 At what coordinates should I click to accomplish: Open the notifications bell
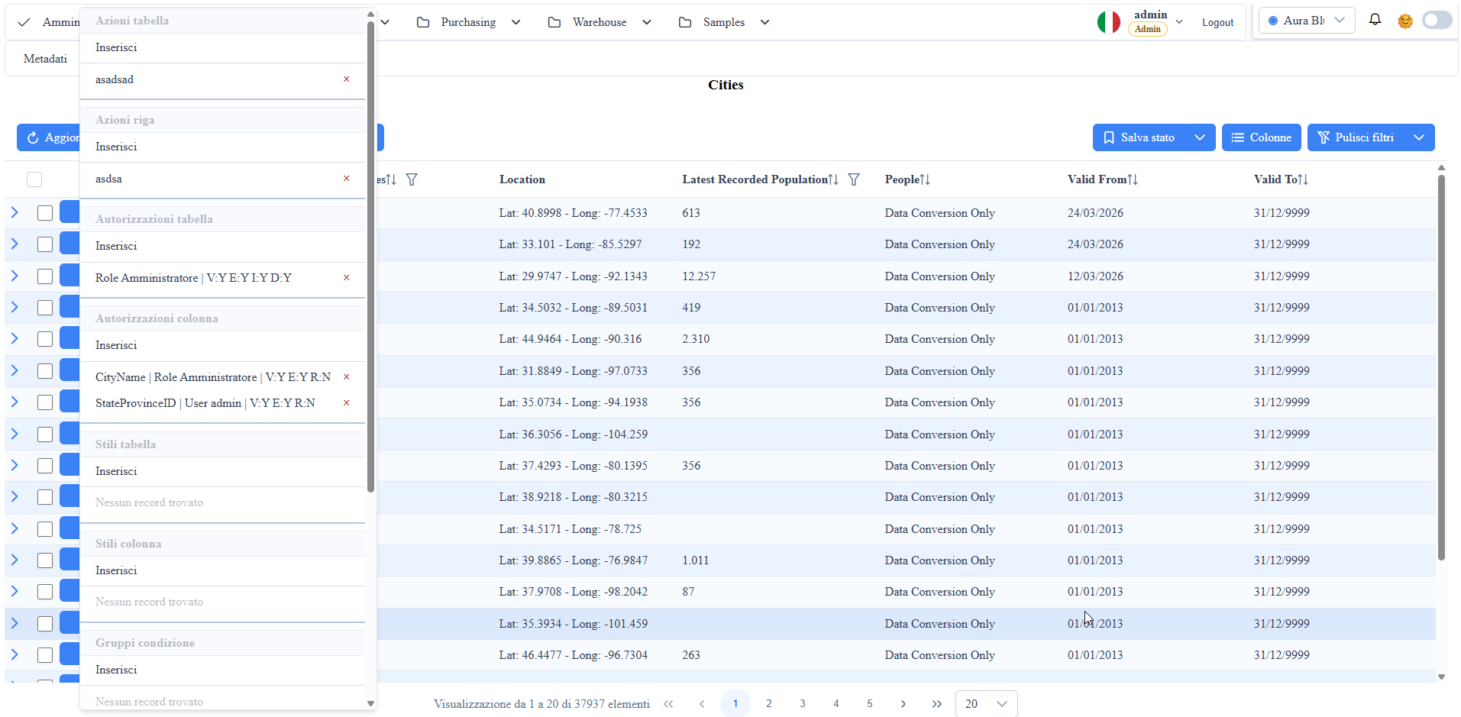pos(1375,21)
